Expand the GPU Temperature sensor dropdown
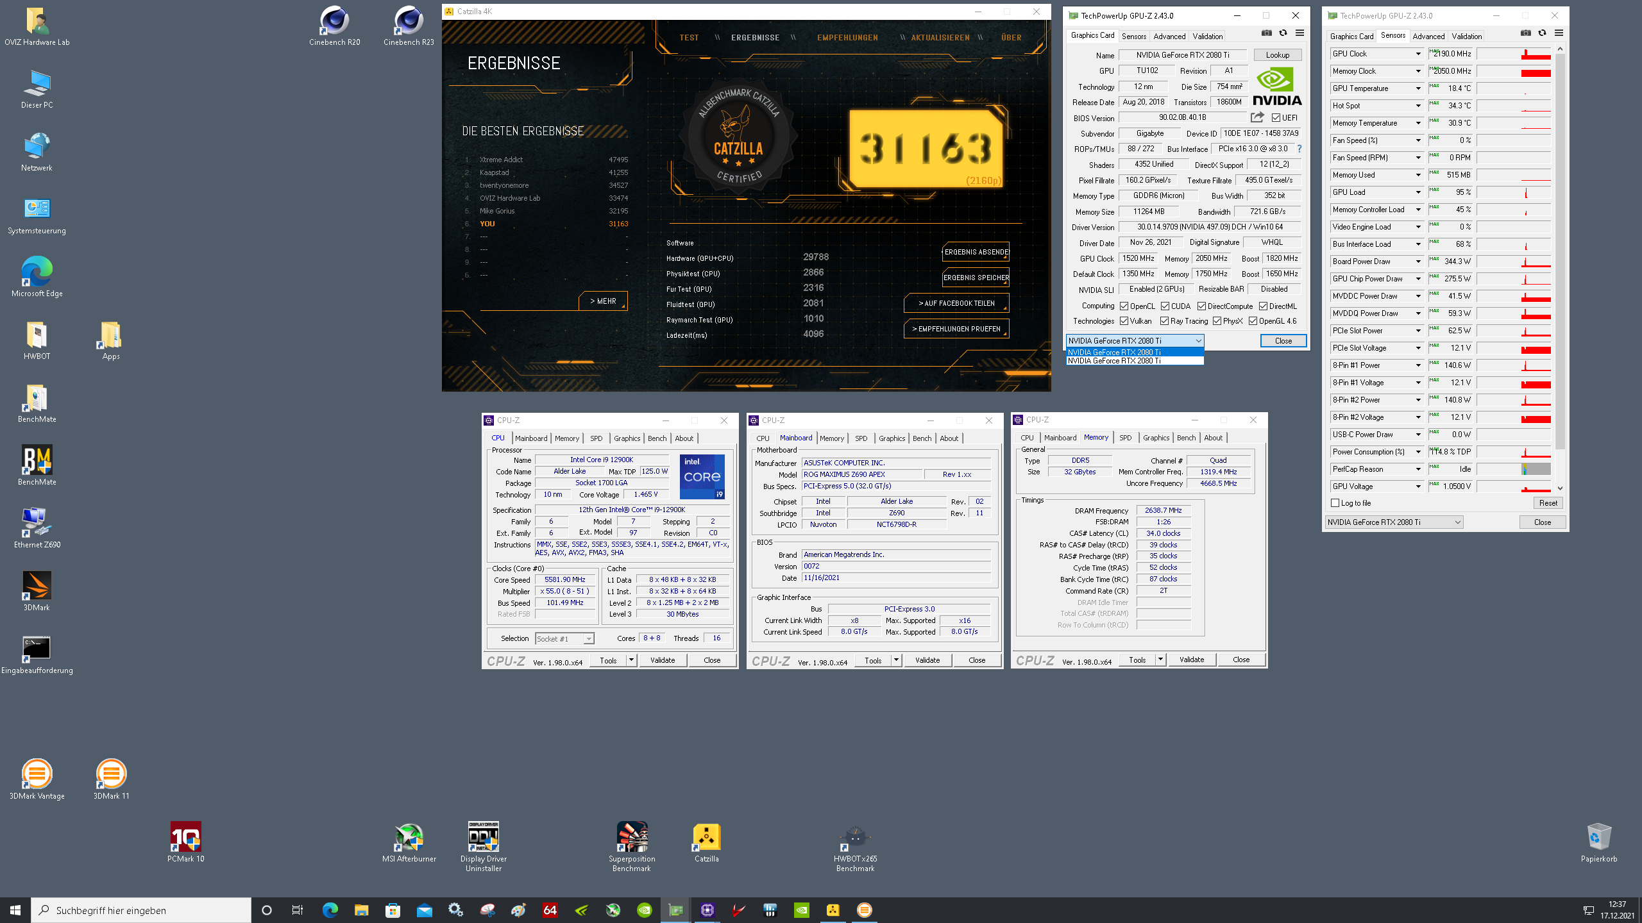Image resolution: width=1642 pixels, height=923 pixels. click(x=1418, y=88)
